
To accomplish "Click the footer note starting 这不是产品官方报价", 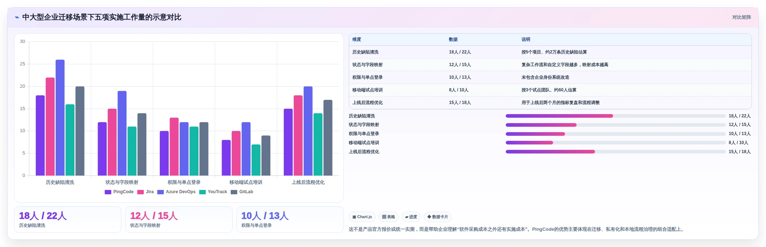I will tap(517, 229).
